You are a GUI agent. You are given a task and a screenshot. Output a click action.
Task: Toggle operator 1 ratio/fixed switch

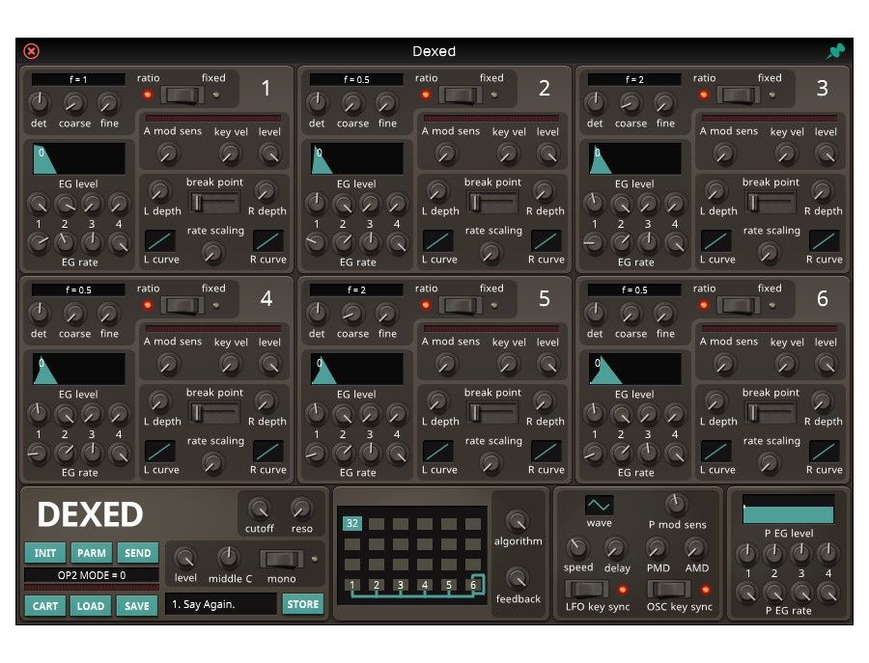click(182, 96)
